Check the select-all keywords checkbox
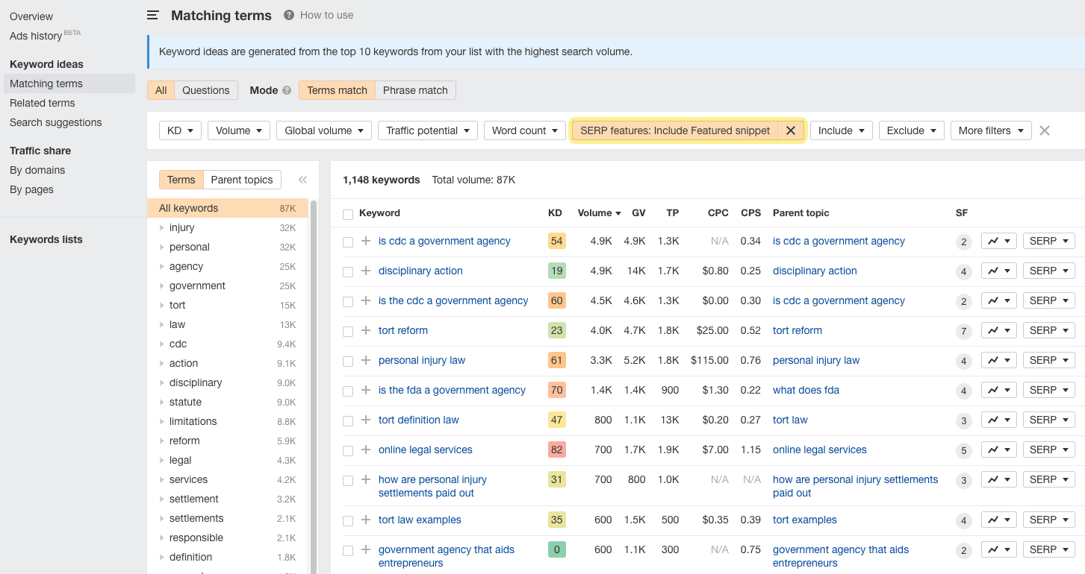Screen dimensions: 1085x574 [348, 213]
